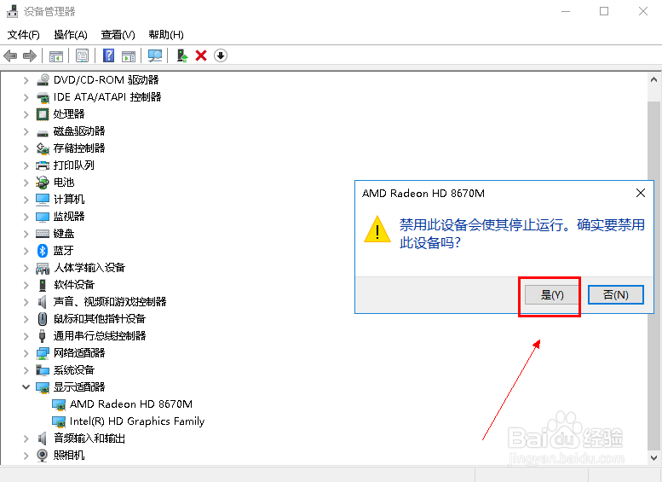Open the 帮助(H) menu
Screen dimensions: 662x482
click(166, 35)
